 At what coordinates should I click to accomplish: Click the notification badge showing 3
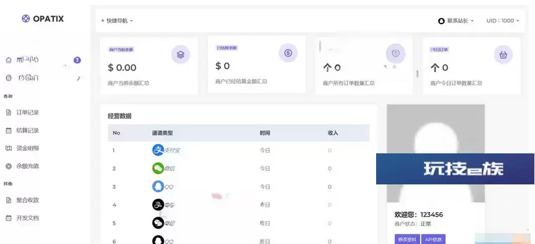coord(77,60)
